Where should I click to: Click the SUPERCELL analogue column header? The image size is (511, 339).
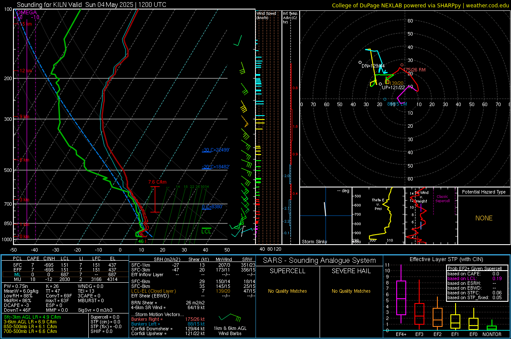click(288, 271)
